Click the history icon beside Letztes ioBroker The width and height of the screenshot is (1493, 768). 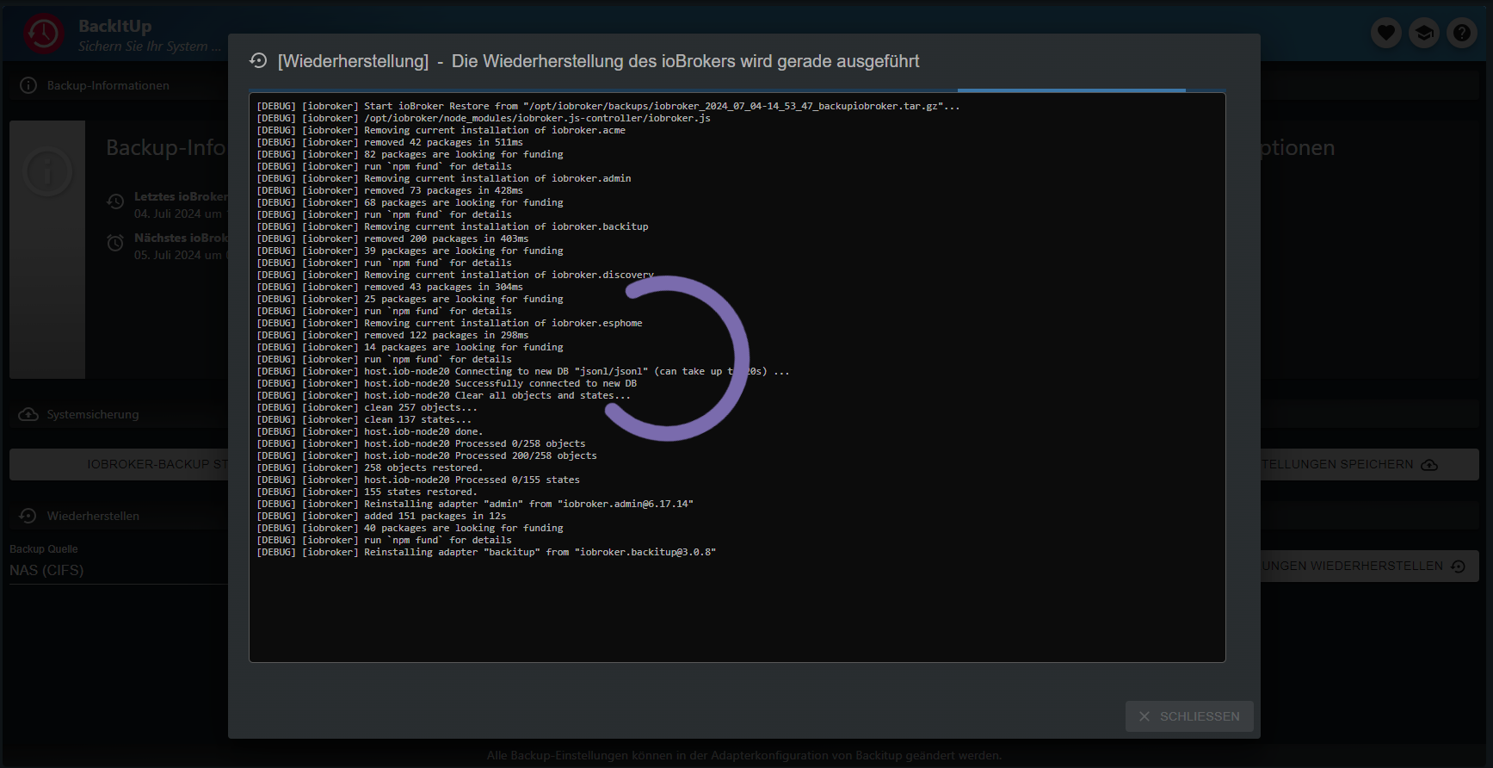115,201
